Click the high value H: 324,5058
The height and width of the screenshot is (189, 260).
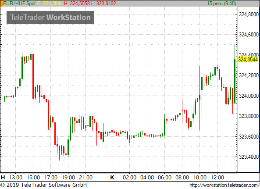(77, 4)
